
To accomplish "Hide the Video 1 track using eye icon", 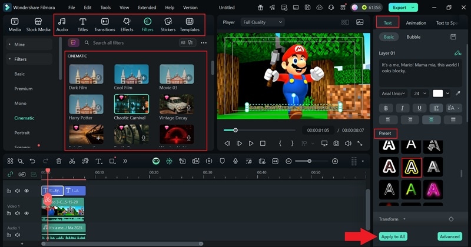I will coord(26,213).
